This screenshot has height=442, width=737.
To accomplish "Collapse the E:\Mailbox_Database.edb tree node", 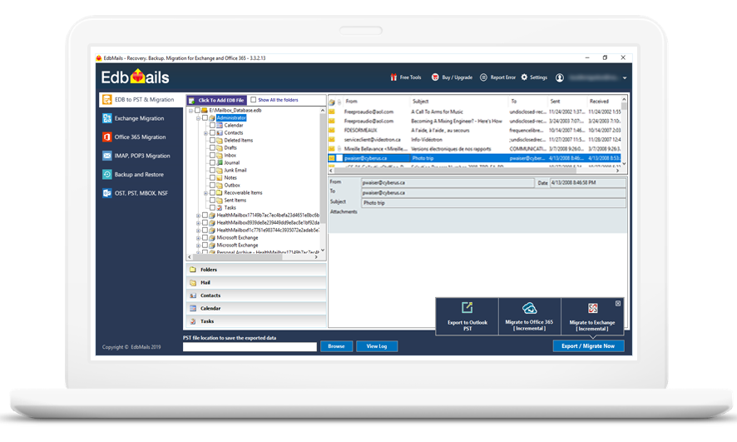I will (190, 111).
